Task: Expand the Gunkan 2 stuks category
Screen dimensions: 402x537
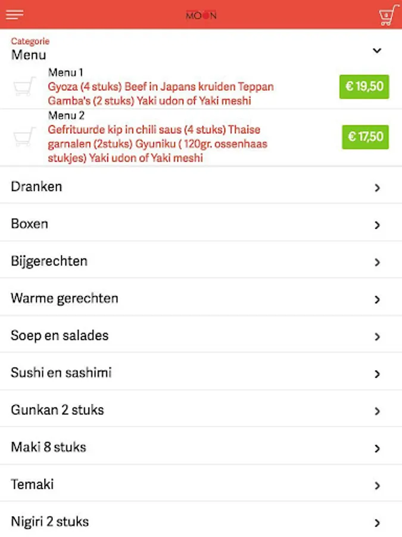Action: [201, 411]
